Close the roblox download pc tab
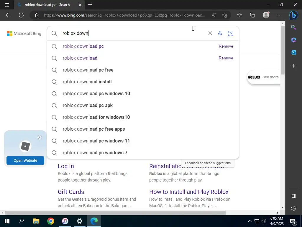The image size is (302, 227). point(80,5)
